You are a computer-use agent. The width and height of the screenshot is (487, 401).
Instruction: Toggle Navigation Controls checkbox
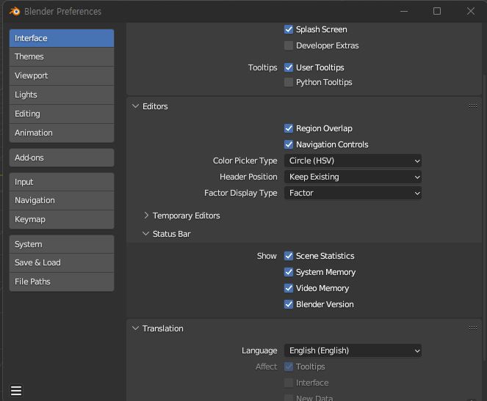click(x=289, y=144)
